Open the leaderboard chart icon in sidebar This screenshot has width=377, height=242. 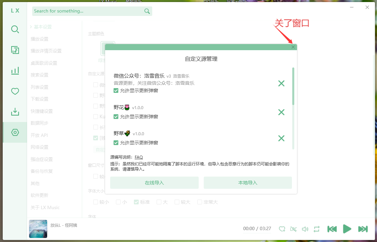tap(15, 71)
